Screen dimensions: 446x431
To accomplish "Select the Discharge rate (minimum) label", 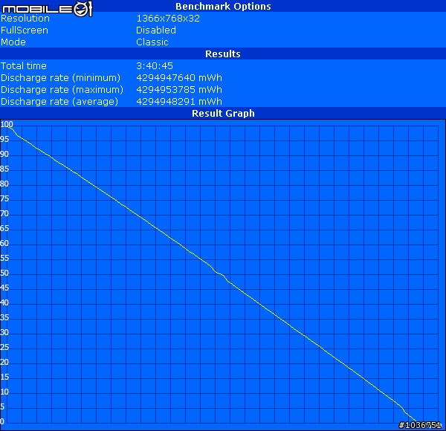I will [x=61, y=77].
